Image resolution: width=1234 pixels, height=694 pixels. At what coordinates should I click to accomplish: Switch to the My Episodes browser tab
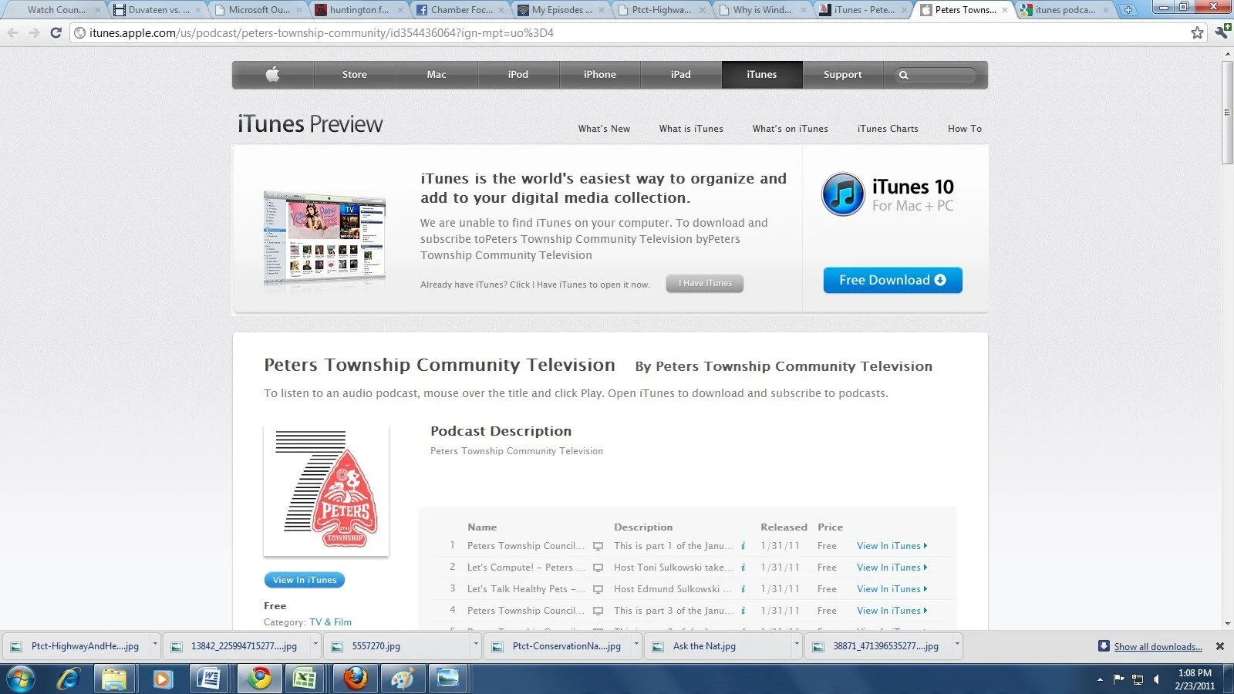pos(561,10)
